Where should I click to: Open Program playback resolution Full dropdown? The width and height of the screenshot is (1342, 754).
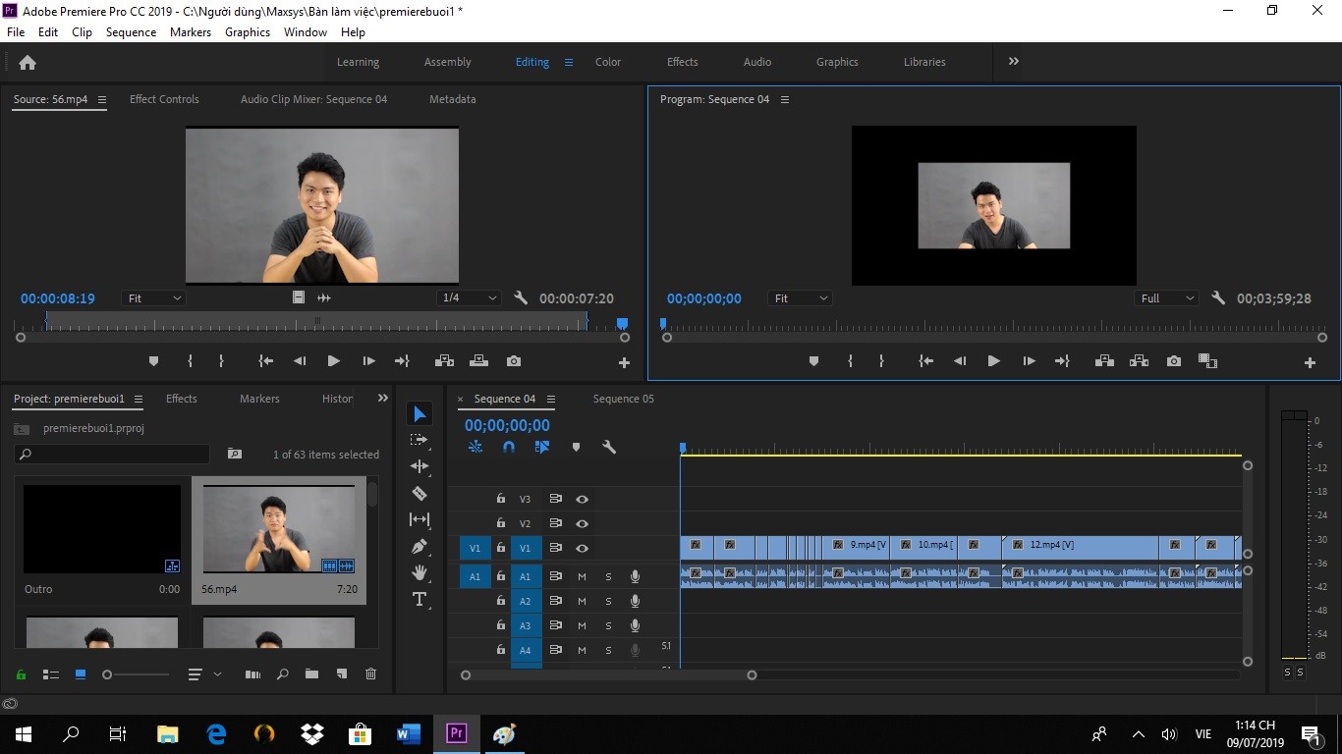[1167, 298]
